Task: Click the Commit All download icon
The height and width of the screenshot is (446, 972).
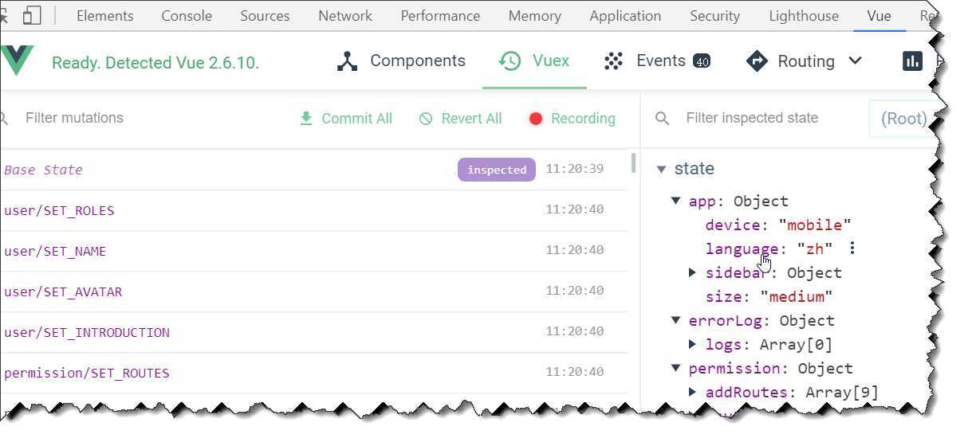Action: point(305,119)
